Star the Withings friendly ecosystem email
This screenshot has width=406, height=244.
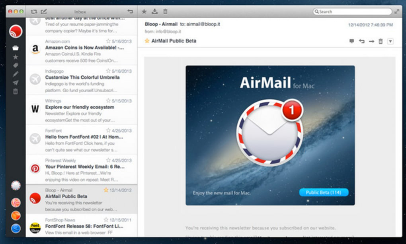108,101
